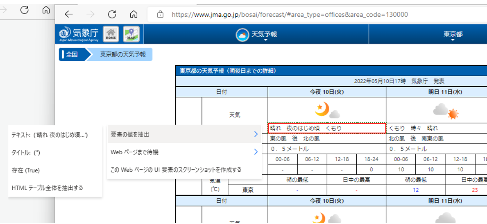Click the browser back arrow button

tap(68, 14)
